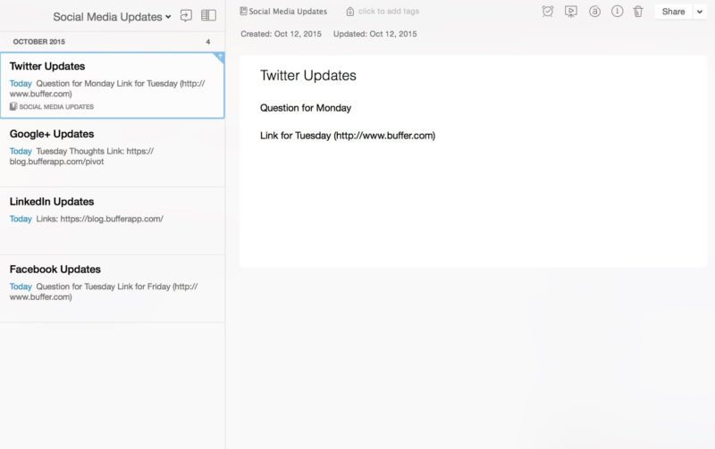
Task: Toggle the note list view options icon
Action: [208, 15]
